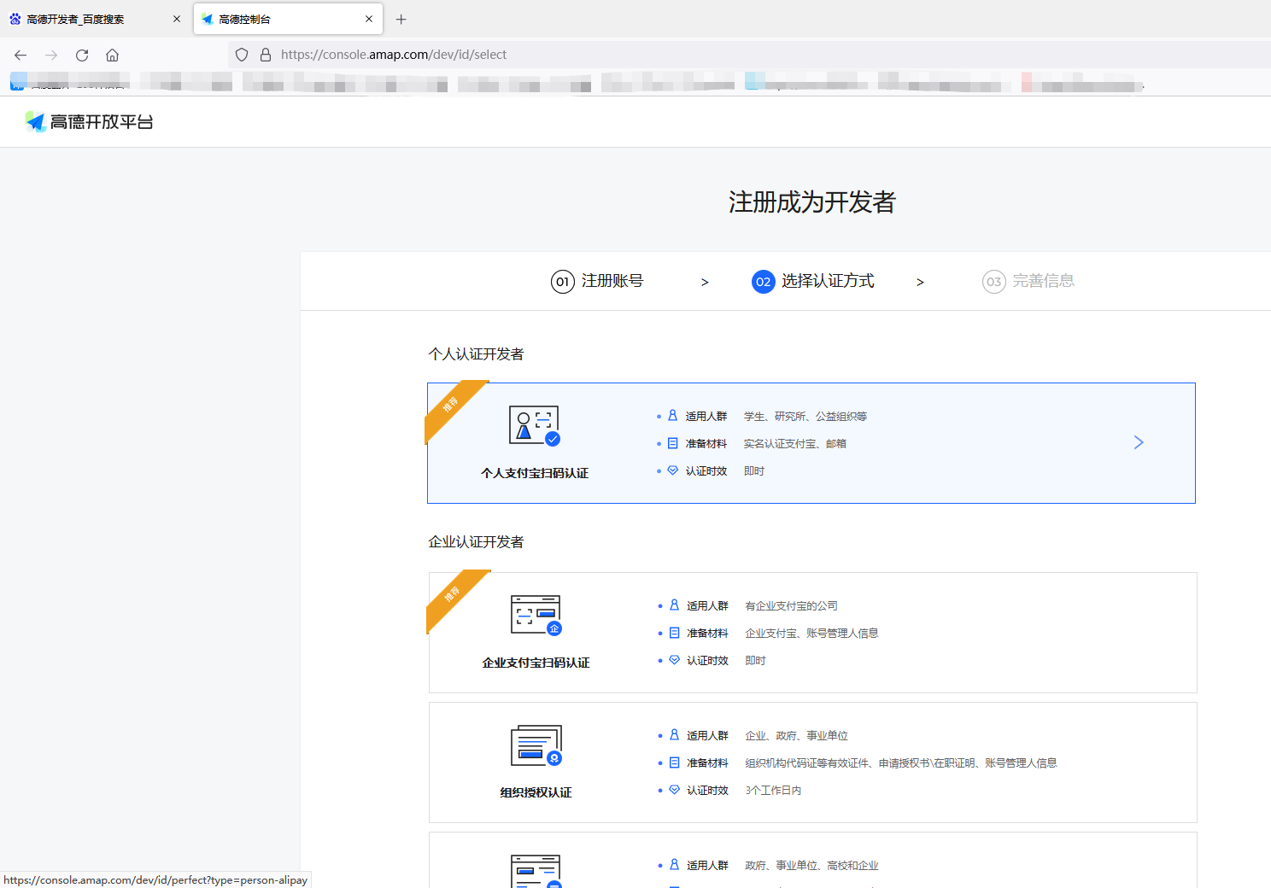Go back with the browser back arrow
Viewport: 1271px width, 888px height.
(20, 55)
